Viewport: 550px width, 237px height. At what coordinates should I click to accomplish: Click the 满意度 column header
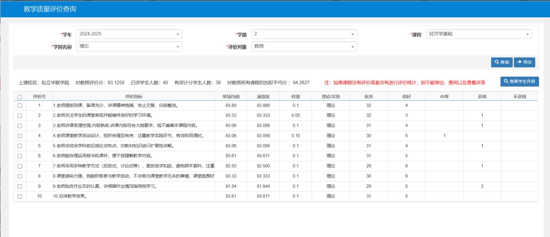263,96
